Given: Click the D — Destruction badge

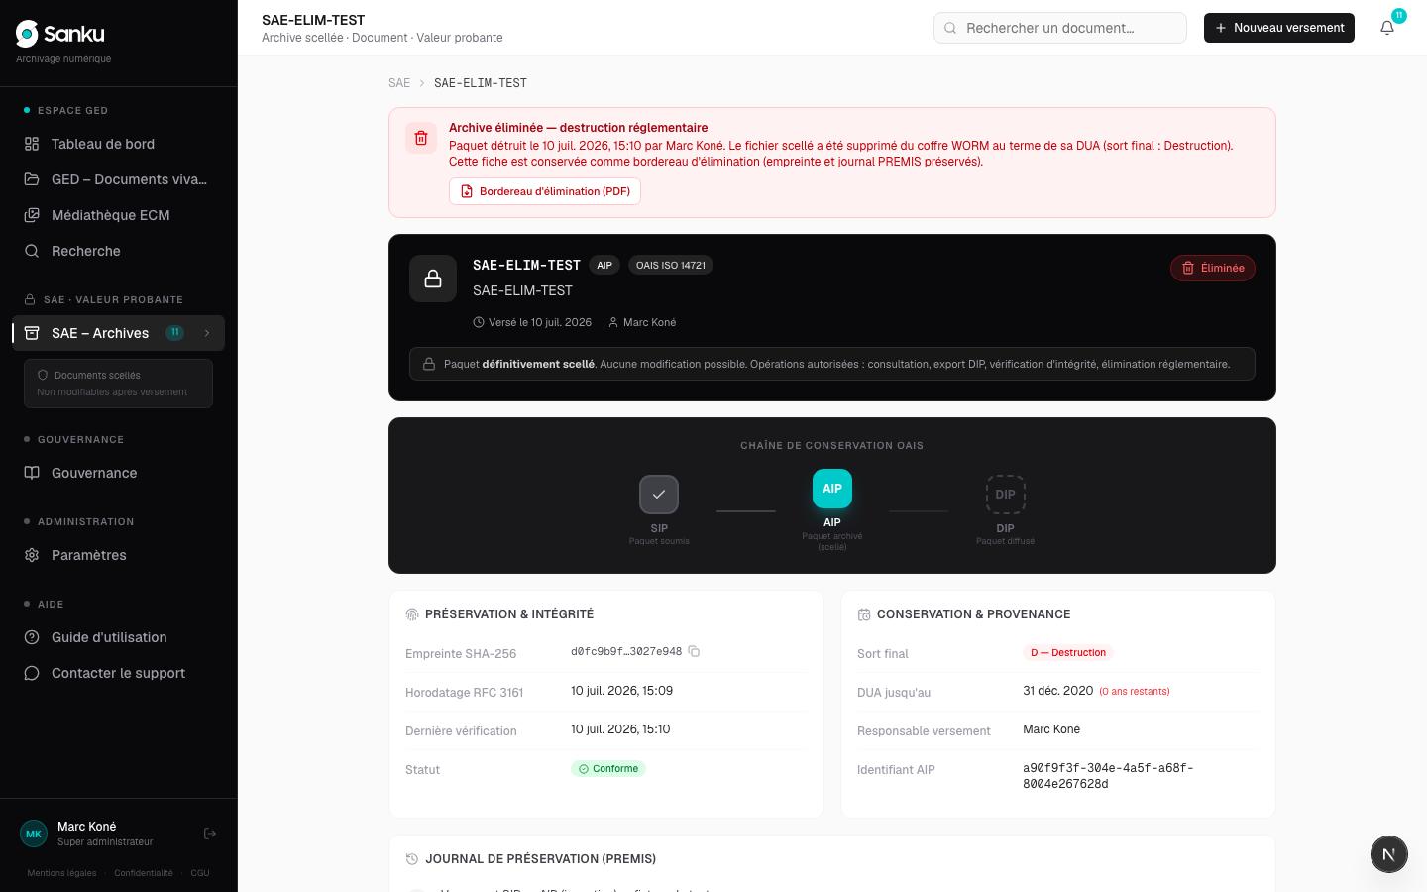Looking at the screenshot, I should (1068, 652).
